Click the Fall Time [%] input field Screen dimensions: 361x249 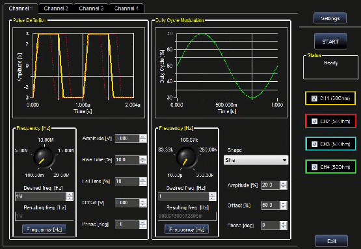[x=127, y=181]
